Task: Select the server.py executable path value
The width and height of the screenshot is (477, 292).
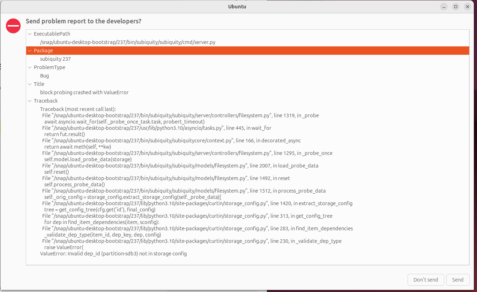Action: [x=127, y=42]
